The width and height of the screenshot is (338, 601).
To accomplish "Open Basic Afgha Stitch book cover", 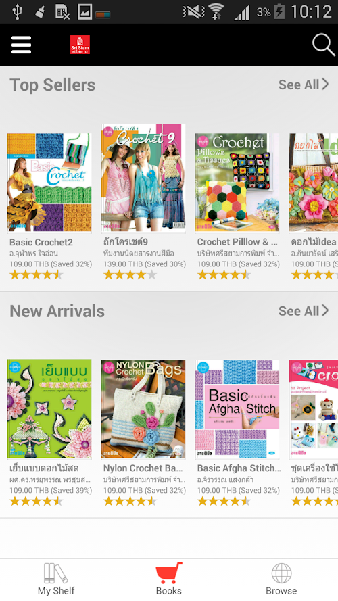I will click(x=237, y=409).
